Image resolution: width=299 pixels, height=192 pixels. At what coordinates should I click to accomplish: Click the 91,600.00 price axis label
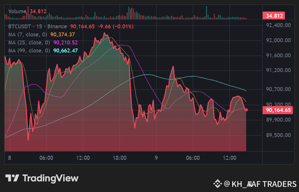pos(278,55)
